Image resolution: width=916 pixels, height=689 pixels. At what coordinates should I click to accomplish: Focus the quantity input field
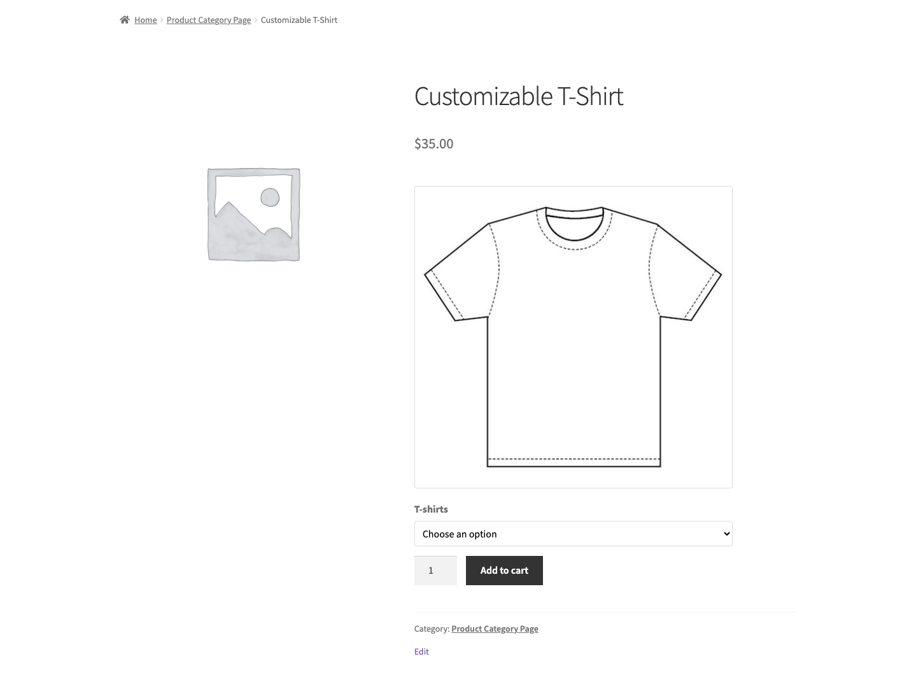click(x=435, y=571)
